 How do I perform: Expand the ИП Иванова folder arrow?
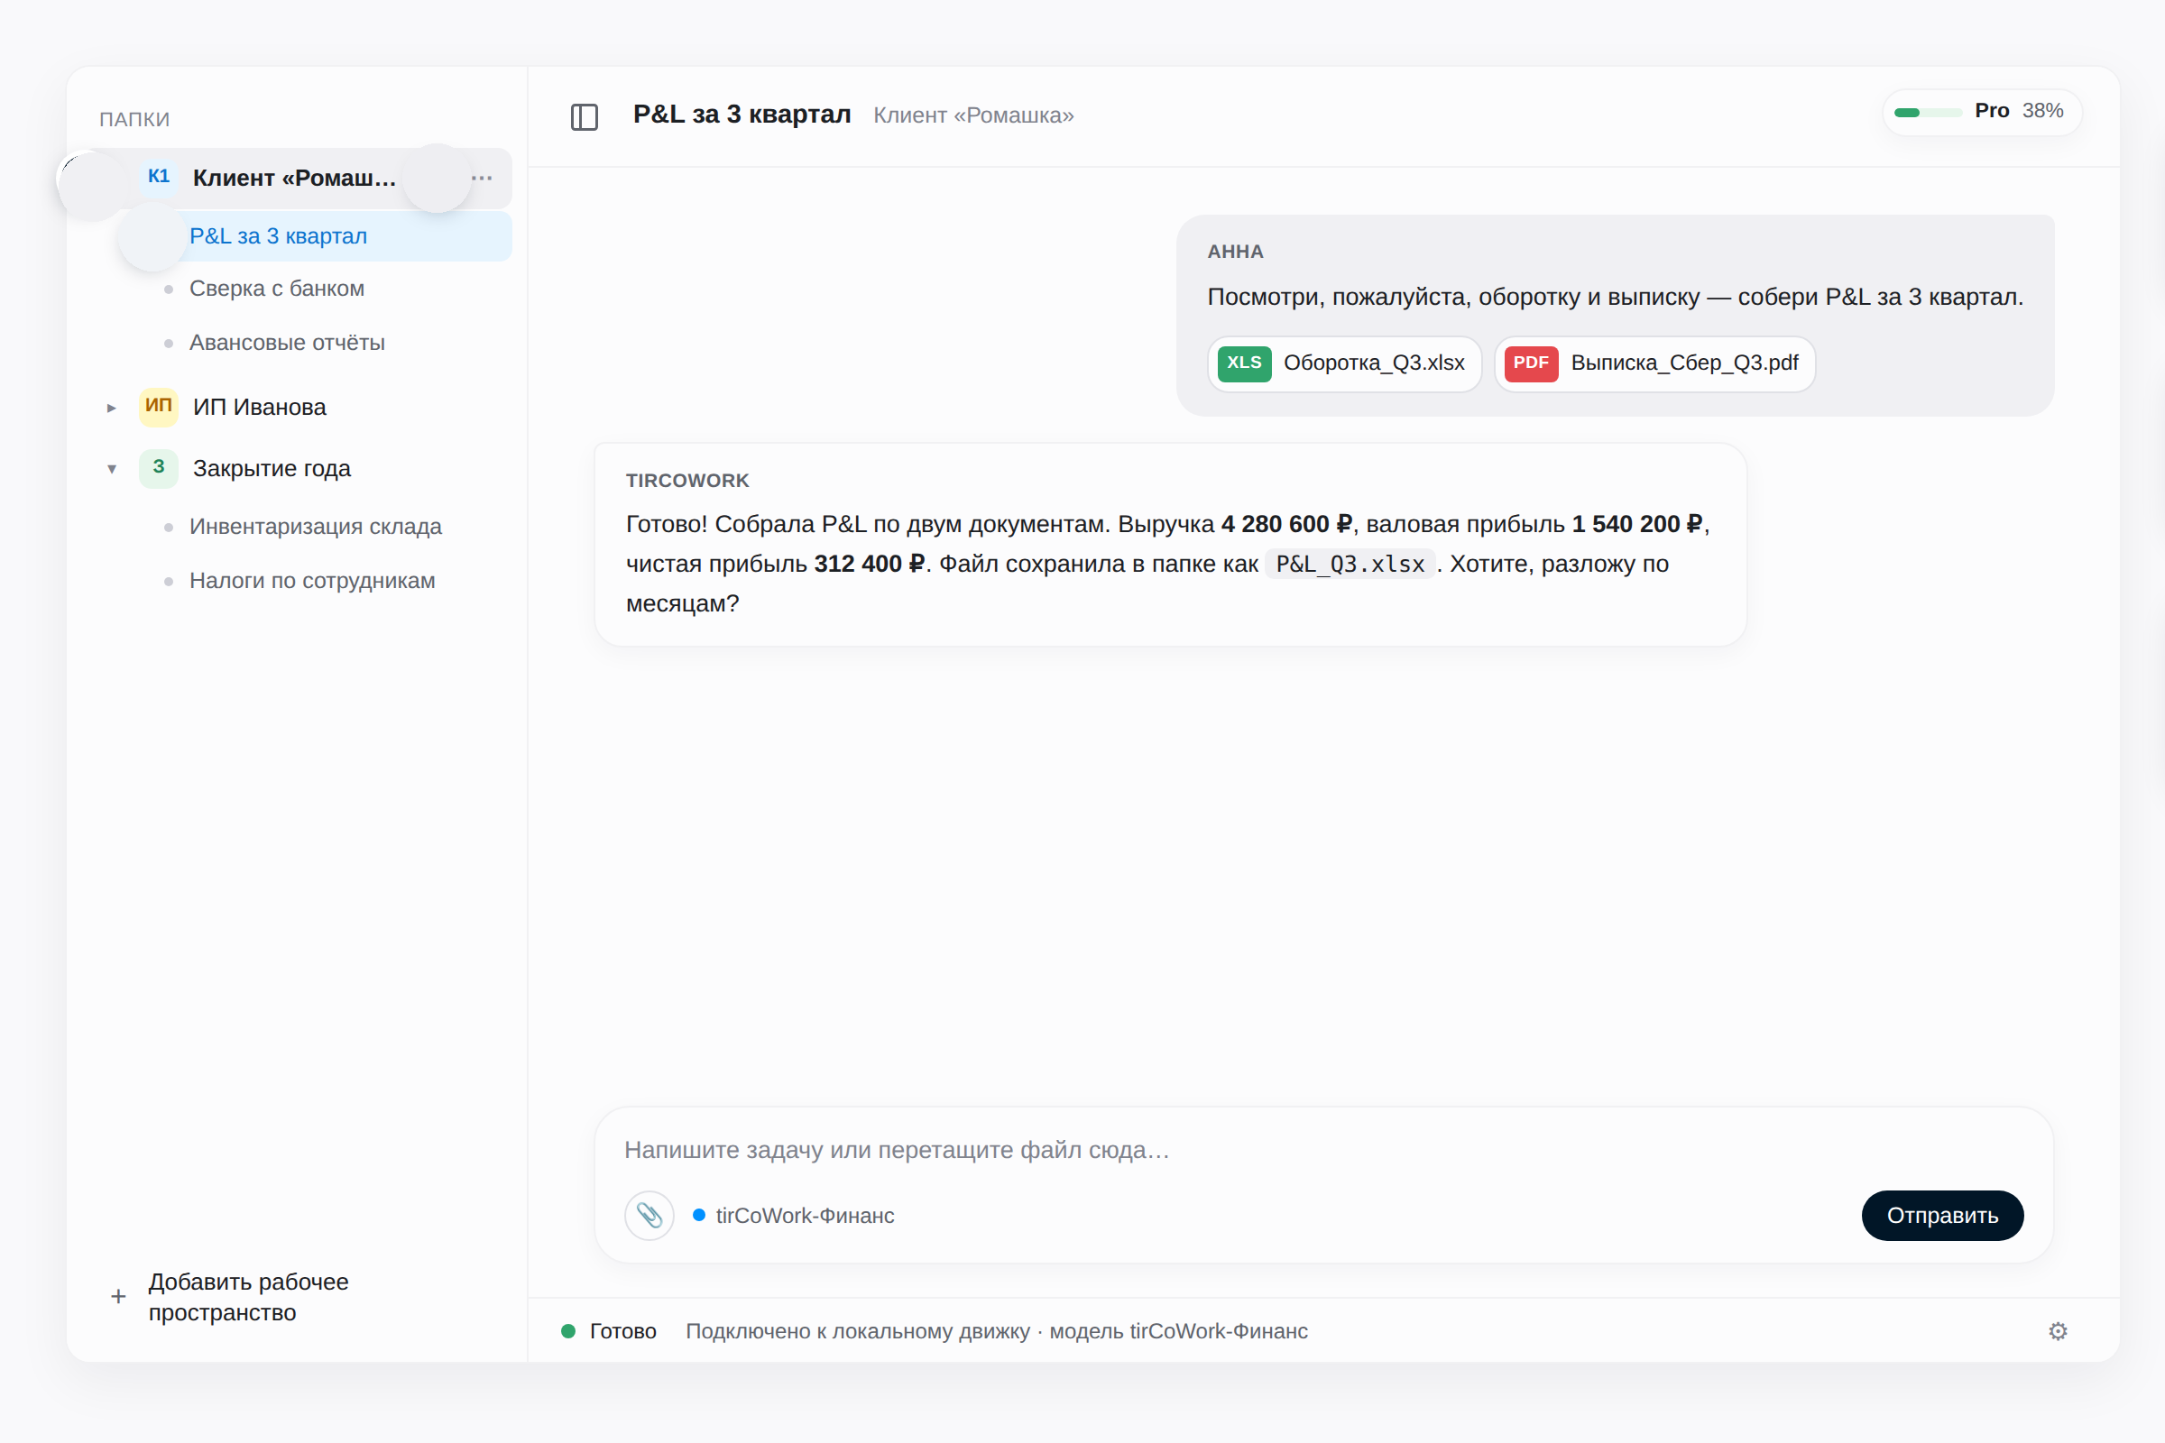tap(111, 407)
